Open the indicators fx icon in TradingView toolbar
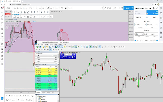This screenshot has height=102, width=163. coord(43,8)
